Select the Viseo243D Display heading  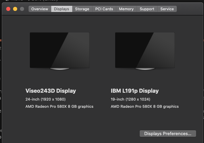[x=51, y=91]
